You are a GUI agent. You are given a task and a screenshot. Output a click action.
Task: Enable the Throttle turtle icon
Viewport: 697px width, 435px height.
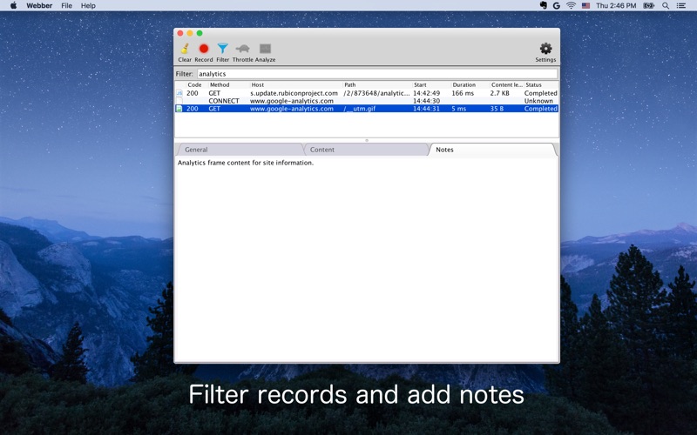tap(243, 50)
